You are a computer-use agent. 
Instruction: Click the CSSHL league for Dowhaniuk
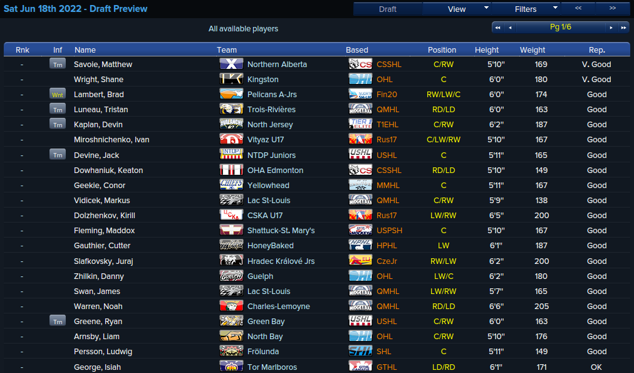389,171
